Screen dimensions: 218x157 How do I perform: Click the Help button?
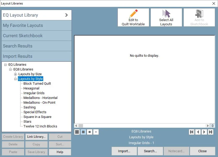tap(60, 152)
